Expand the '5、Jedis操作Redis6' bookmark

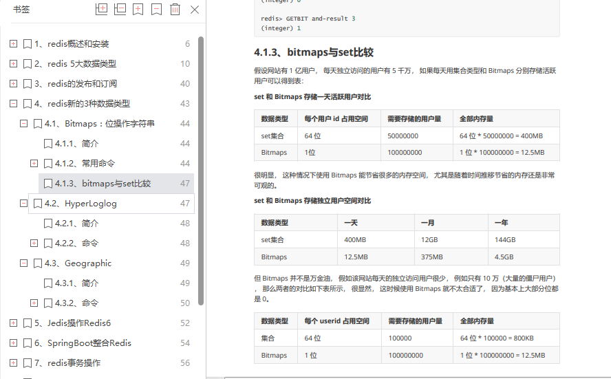13,323
